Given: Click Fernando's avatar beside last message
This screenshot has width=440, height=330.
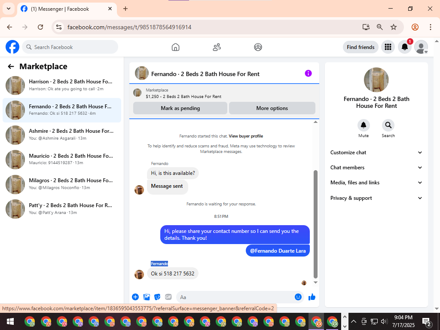Looking at the screenshot, I should coord(139,274).
